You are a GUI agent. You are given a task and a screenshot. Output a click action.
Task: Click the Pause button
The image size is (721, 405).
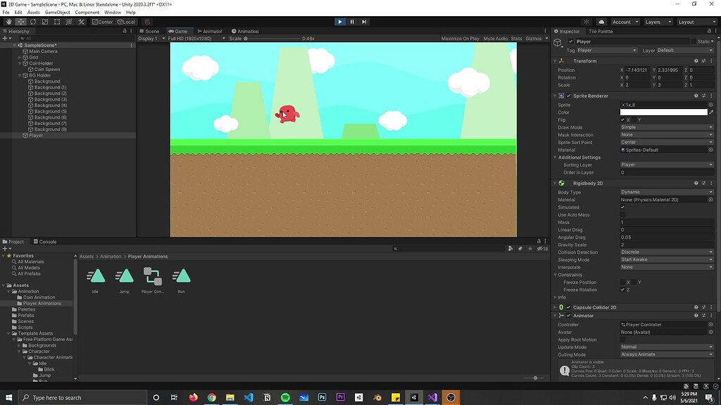click(351, 21)
